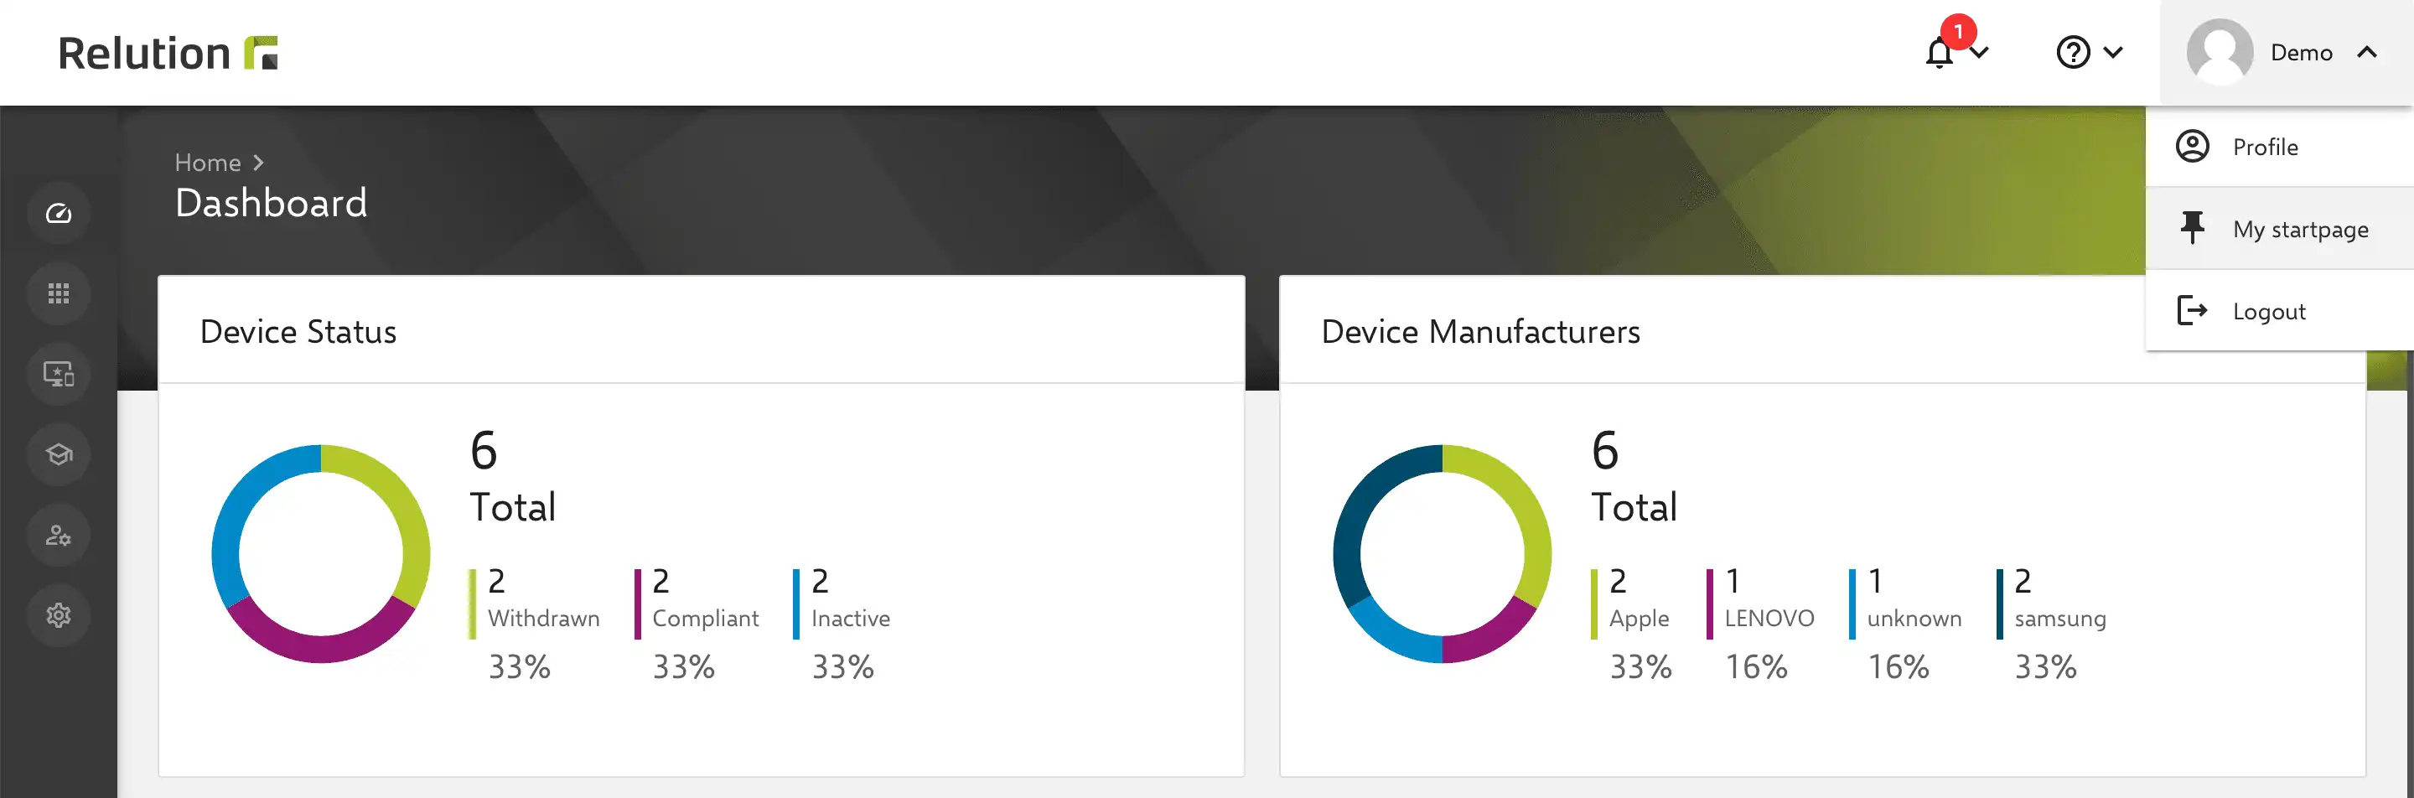This screenshot has width=2414, height=798.
Task: Click the 33% value under Withdrawn
Action: pos(519,667)
